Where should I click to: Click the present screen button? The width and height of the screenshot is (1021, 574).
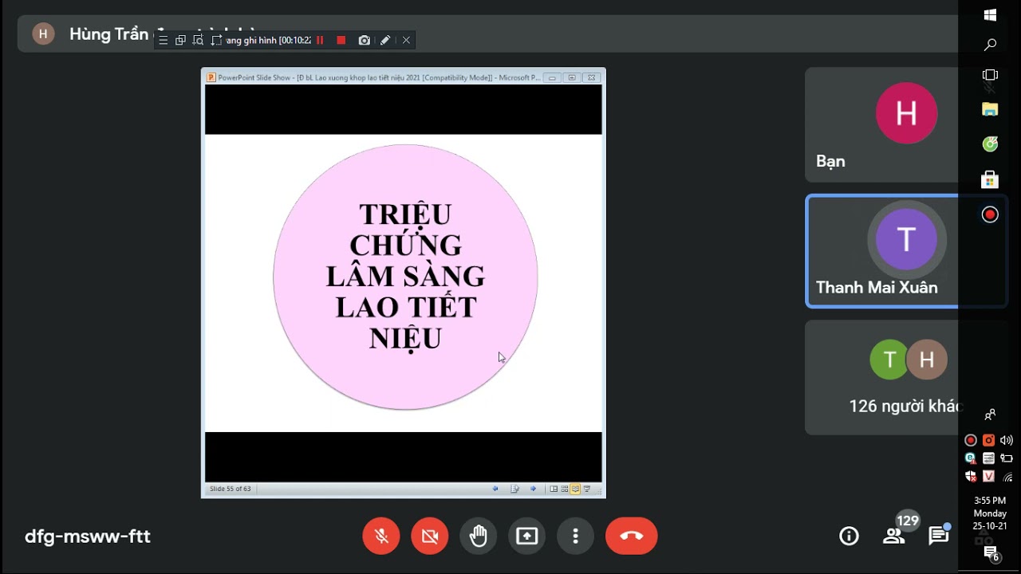[x=527, y=536]
